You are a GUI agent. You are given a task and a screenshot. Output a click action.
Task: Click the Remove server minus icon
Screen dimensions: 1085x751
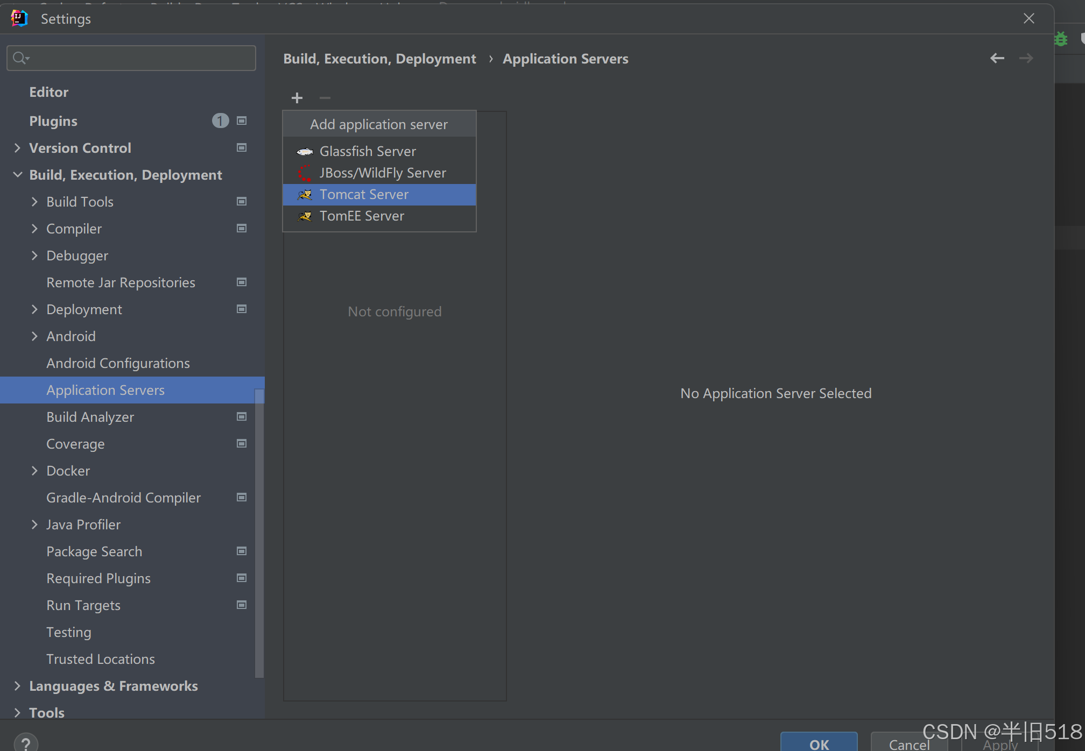point(325,98)
